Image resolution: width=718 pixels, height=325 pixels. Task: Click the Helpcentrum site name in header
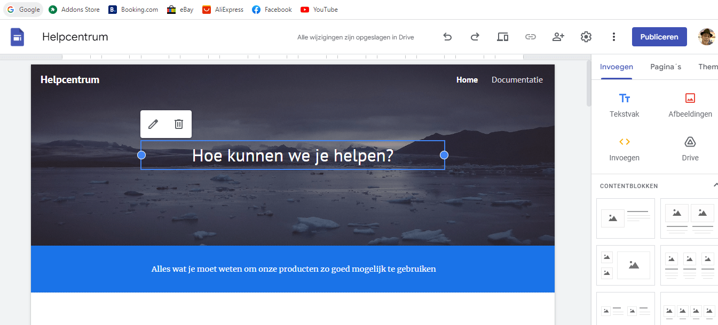click(70, 80)
